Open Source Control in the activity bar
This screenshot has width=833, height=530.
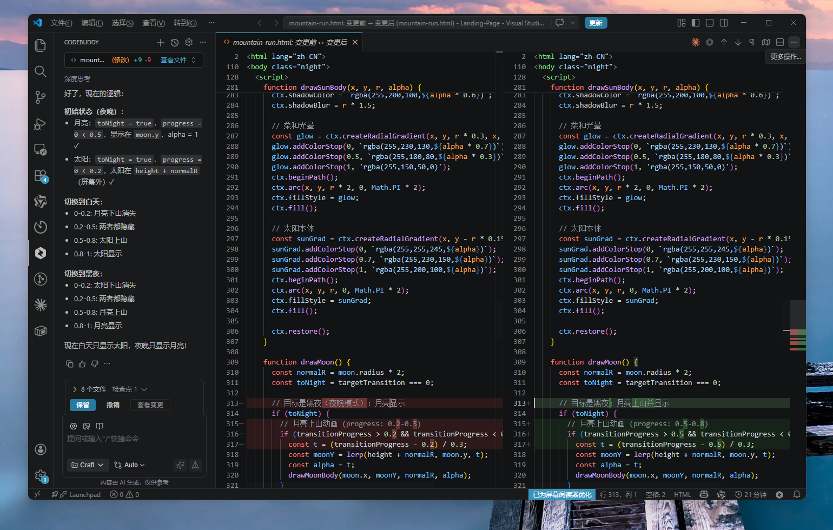(40, 97)
